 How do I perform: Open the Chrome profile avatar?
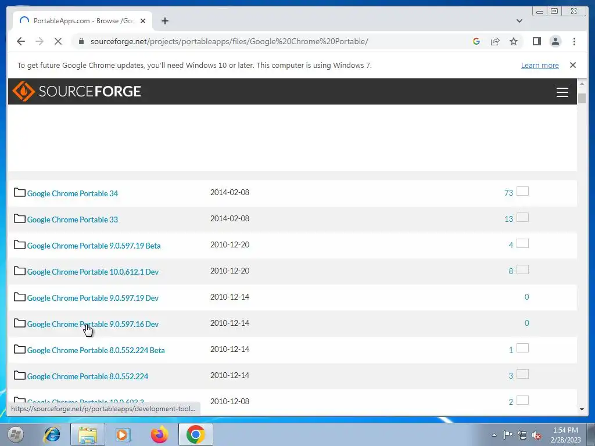click(555, 41)
